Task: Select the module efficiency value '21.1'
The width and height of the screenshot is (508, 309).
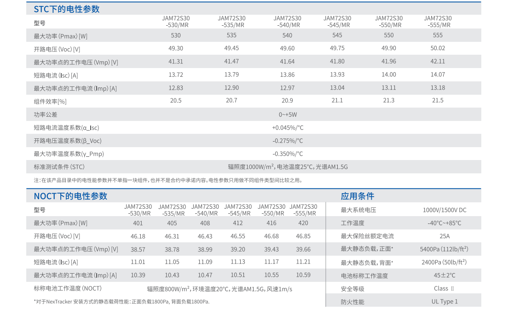Action: [x=337, y=101]
